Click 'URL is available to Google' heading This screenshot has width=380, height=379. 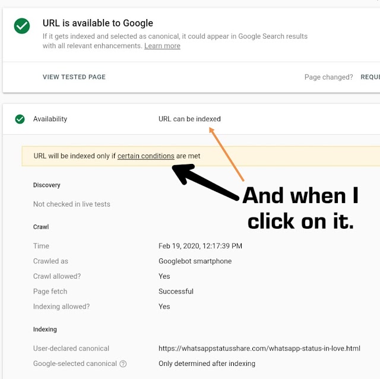(x=98, y=23)
